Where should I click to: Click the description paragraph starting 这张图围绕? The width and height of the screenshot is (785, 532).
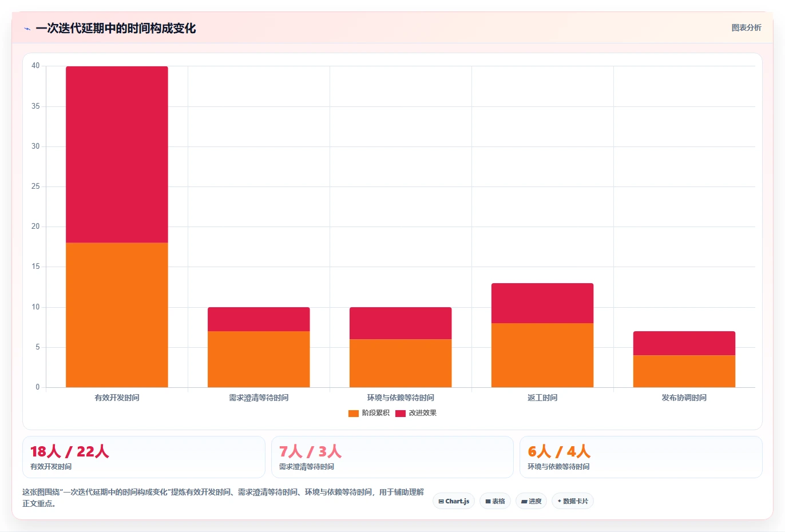coord(223,498)
